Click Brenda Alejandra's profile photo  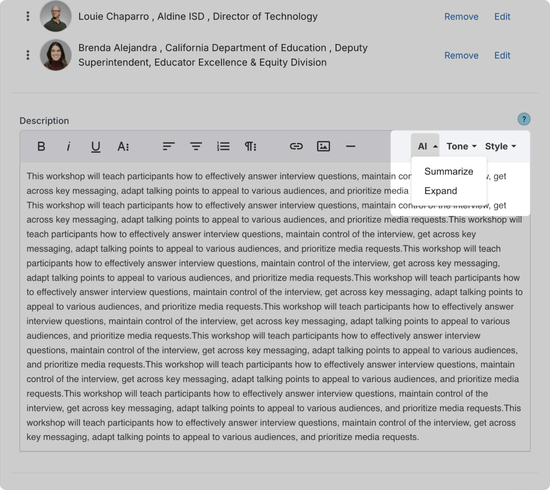pos(55,55)
